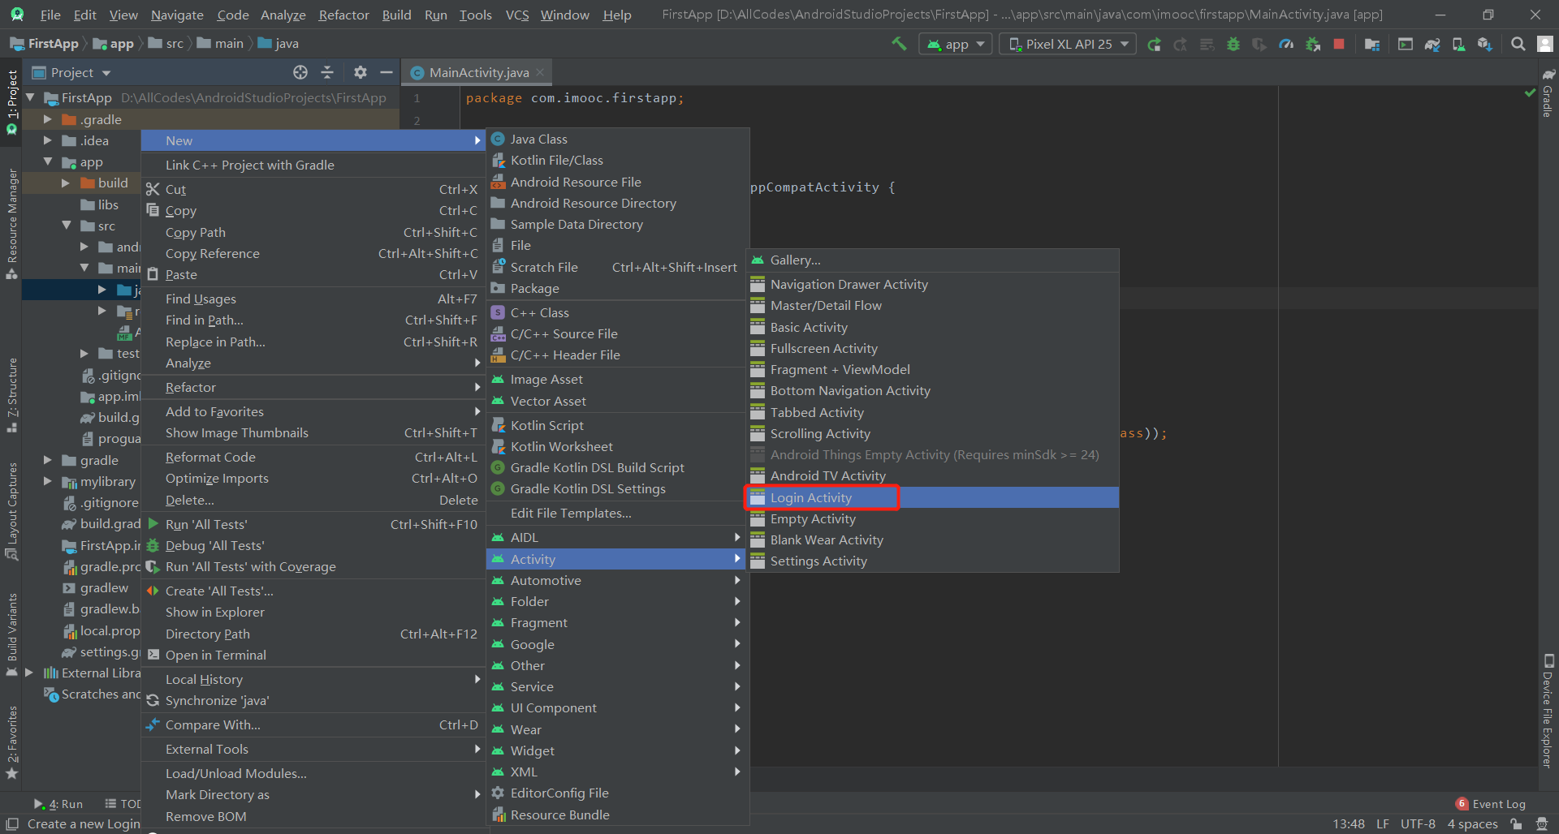Viewport: 1559px width, 834px height.
Task: Open Device File Explorer side tab
Action: pyautogui.click(x=1548, y=711)
